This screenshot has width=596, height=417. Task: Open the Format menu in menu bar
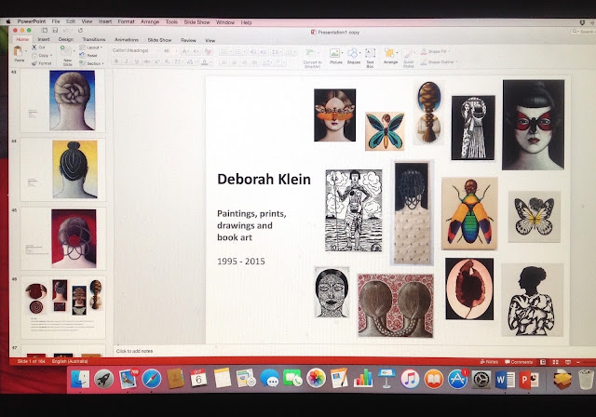coord(126,21)
